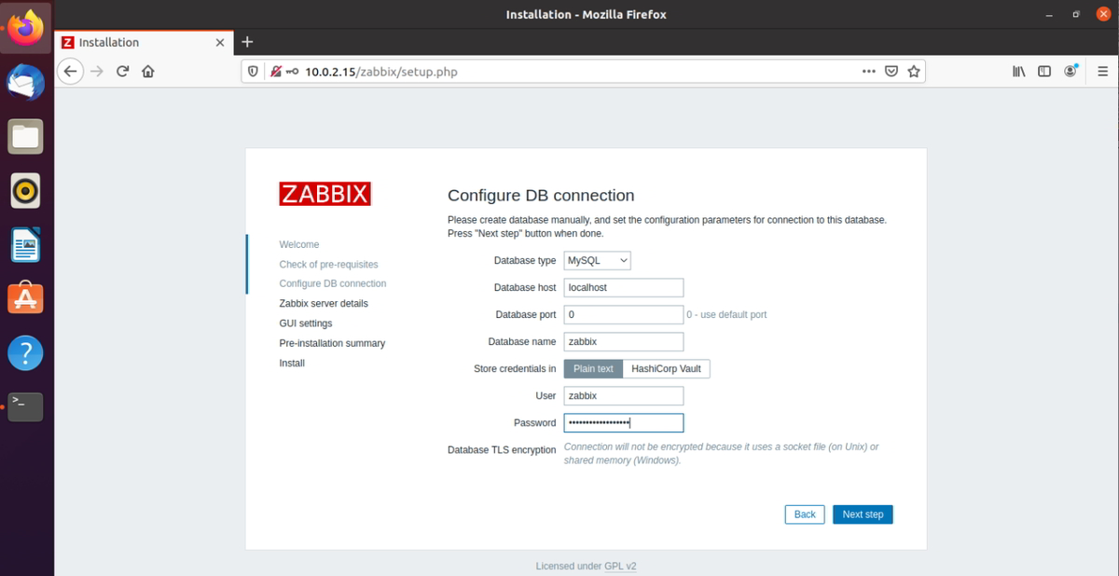Open Ubuntu Software from the dock
Viewport: 1119px width, 576px height.
[x=25, y=298]
